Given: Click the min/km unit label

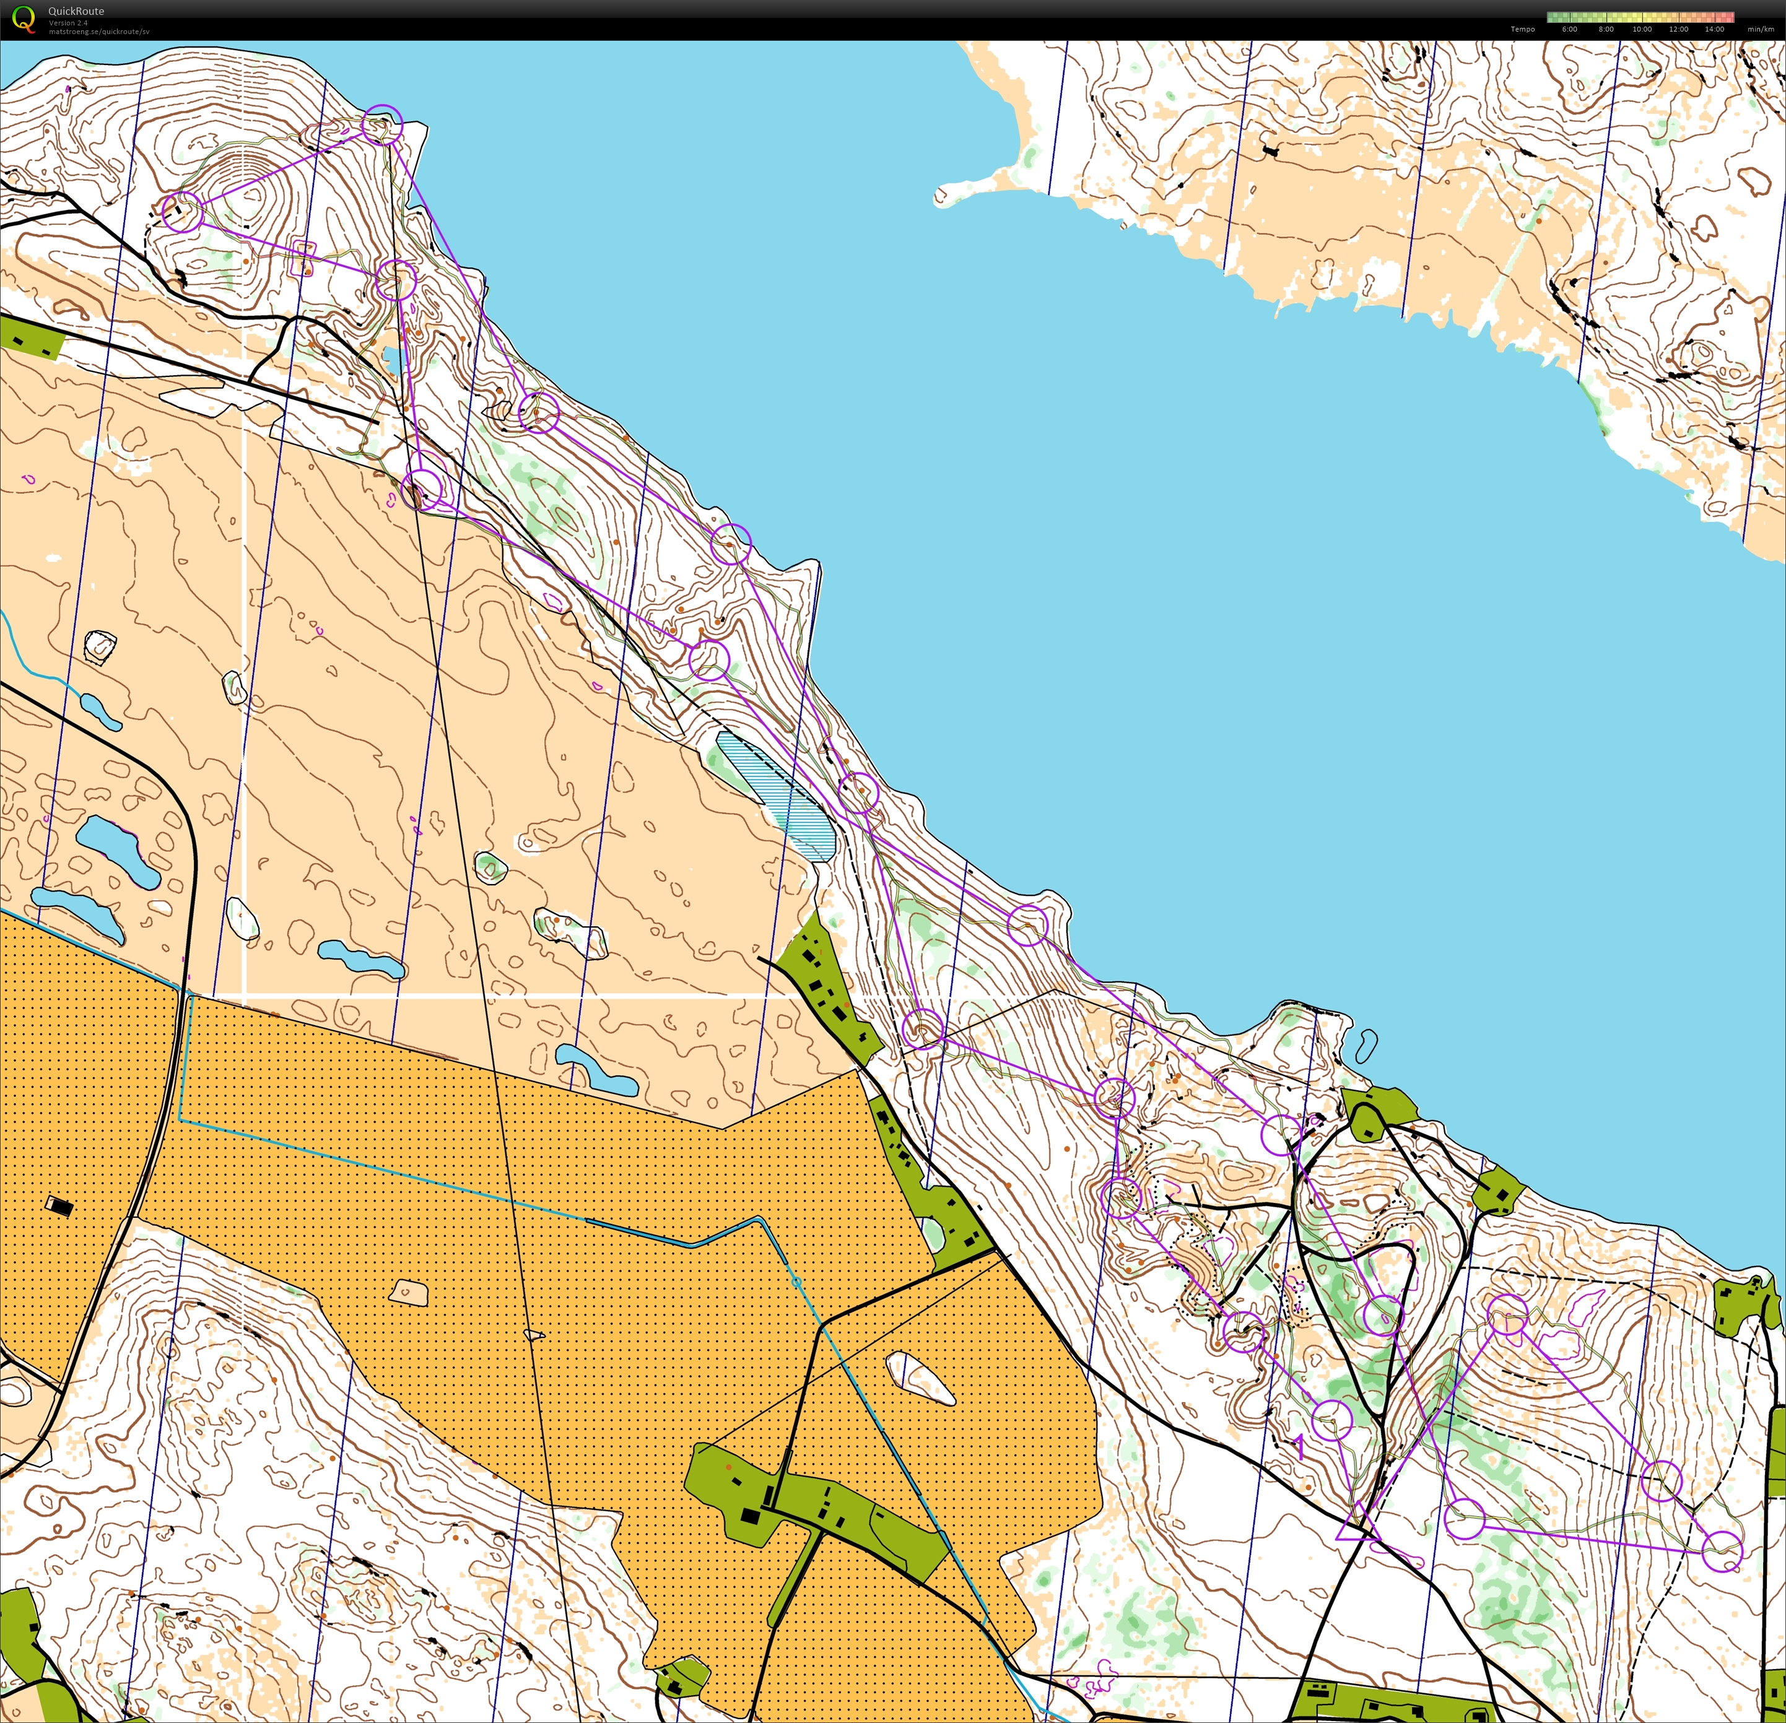Looking at the screenshot, I should 1761,29.
